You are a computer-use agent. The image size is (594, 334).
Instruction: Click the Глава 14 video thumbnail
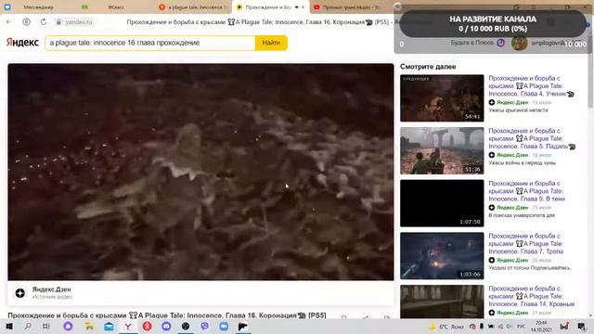point(442,302)
